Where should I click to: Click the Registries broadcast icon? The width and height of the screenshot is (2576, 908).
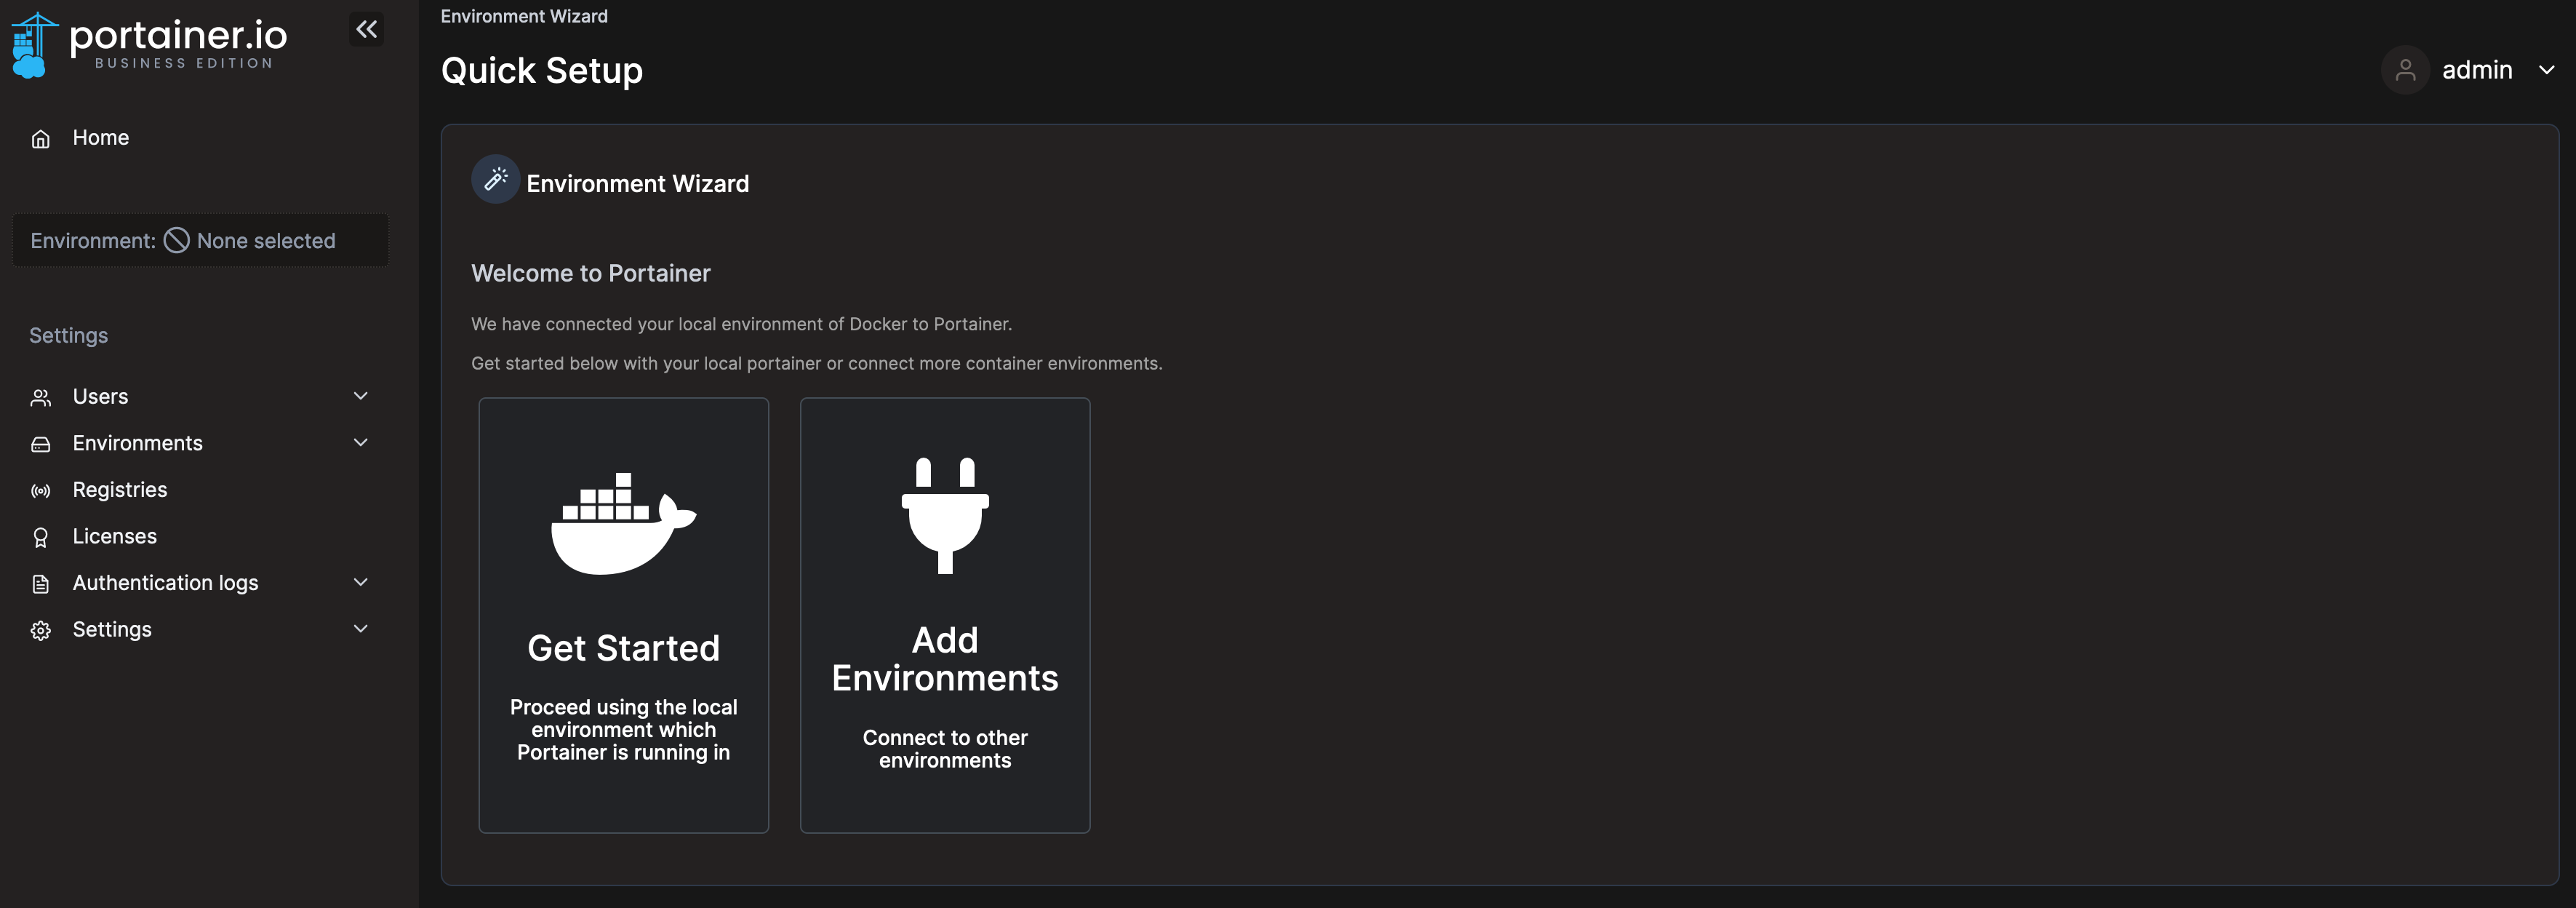point(41,491)
